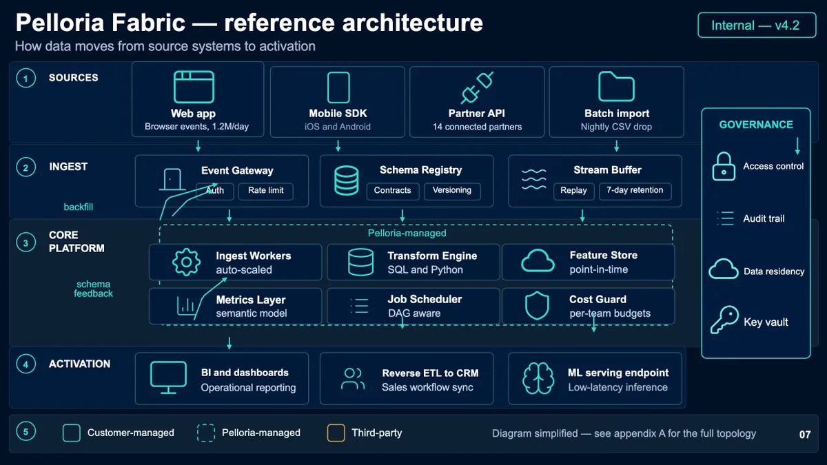827x465 pixels.
Task: Click the Web app browser window icon
Action: pyautogui.click(x=194, y=87)
